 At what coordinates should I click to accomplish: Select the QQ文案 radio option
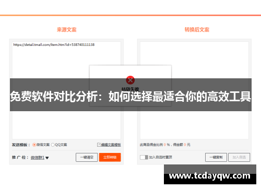click(53, 145)
